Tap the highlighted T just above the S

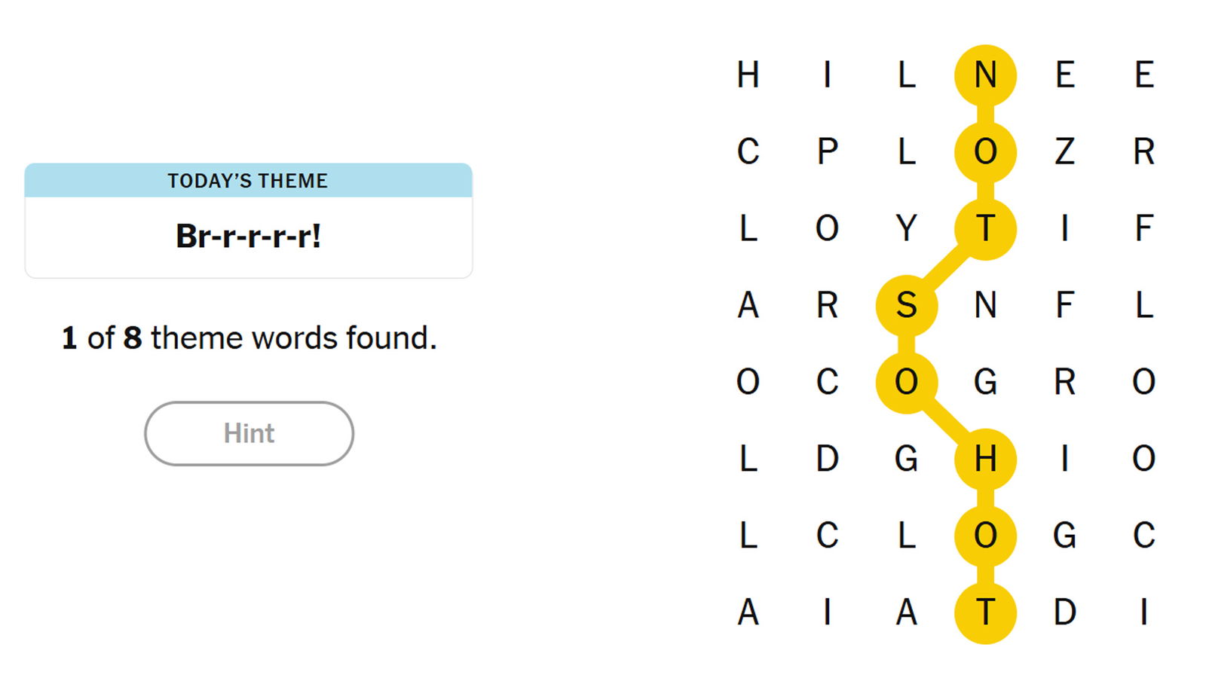(x=985, y=228)
